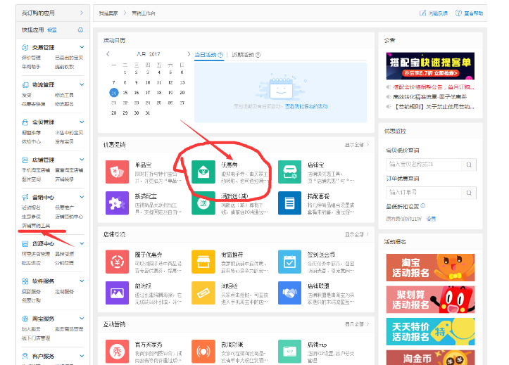Collapse the 软件服务 section chevron

pos(82,281)
